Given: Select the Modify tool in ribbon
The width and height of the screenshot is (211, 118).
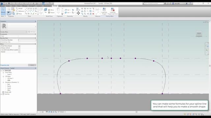Looking at the screenshot, I should point(3,11).
